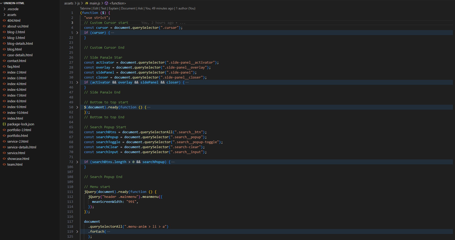Open index-6.html file
The image size is (455, 240).
(x=17, y=90)
